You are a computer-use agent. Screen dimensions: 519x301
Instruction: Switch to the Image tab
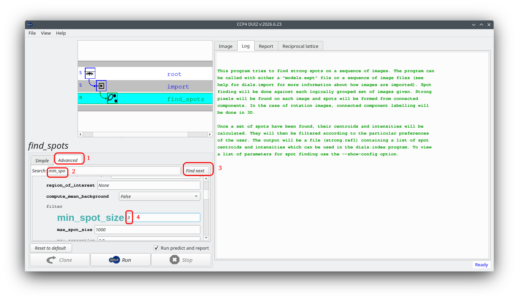(x=225, y=46)
